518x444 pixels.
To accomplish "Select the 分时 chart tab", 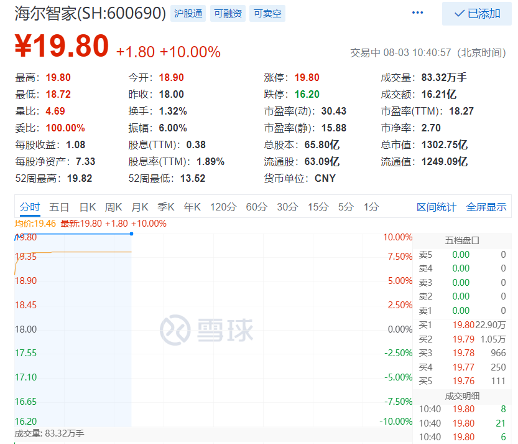I will pos(30,207).
